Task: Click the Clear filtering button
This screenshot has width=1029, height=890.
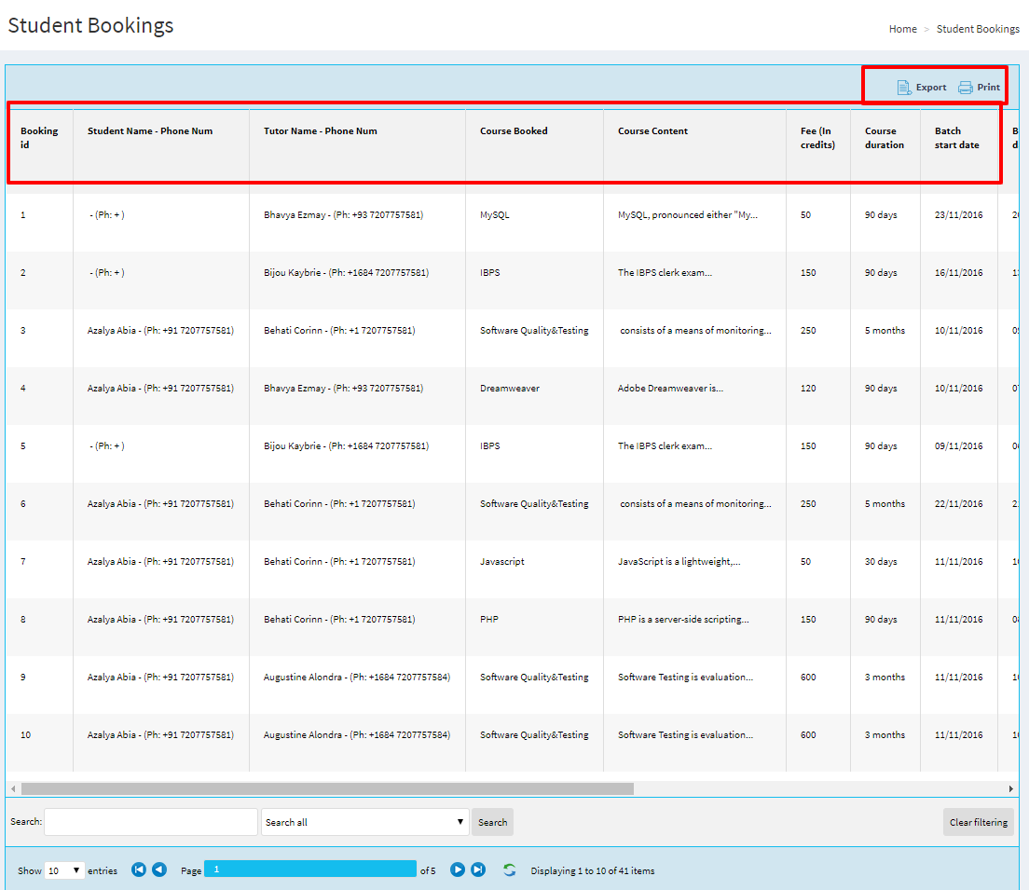Action: (x=978, y=822)
